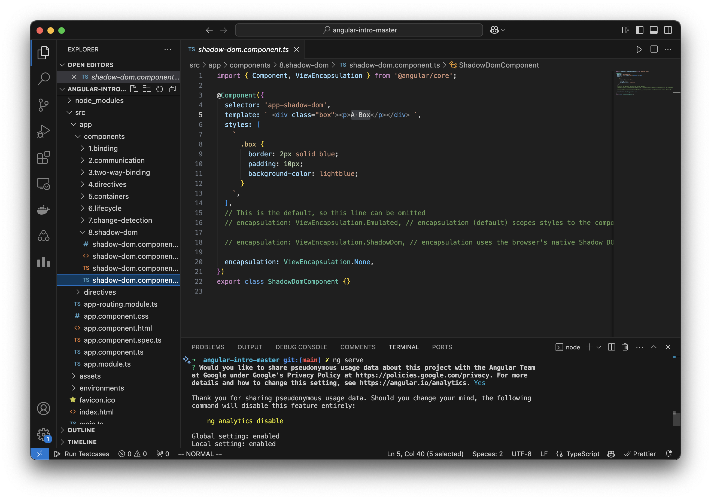711x500 pixels.
Task: Split the editor to the right
Action: [x=654, y=50]
